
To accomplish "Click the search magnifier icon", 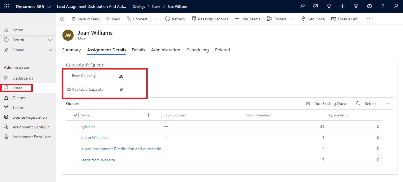I will click(x=302, y=6).
